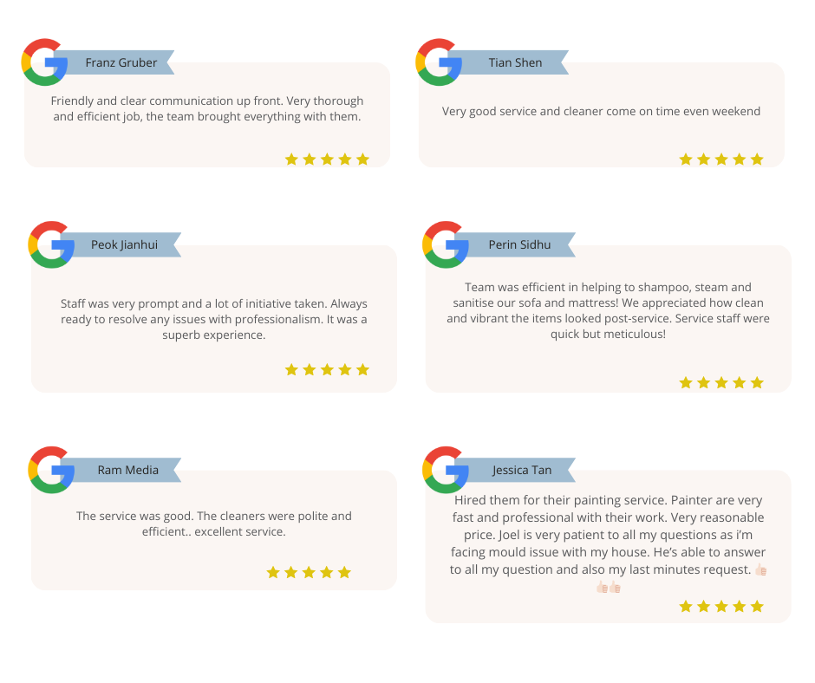
Task: Click the Jessica Tan reviewer name
Action: pos(522,471)
